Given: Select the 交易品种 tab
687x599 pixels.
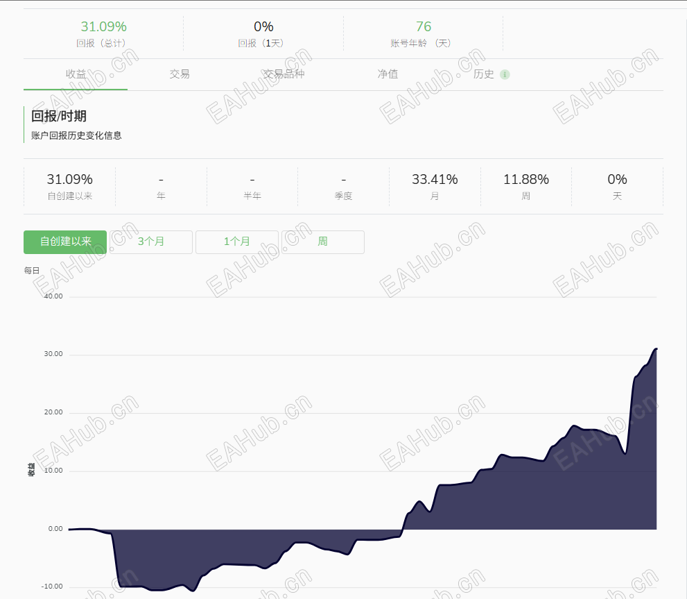Looking at the screenshot, I should click(283, 74).
